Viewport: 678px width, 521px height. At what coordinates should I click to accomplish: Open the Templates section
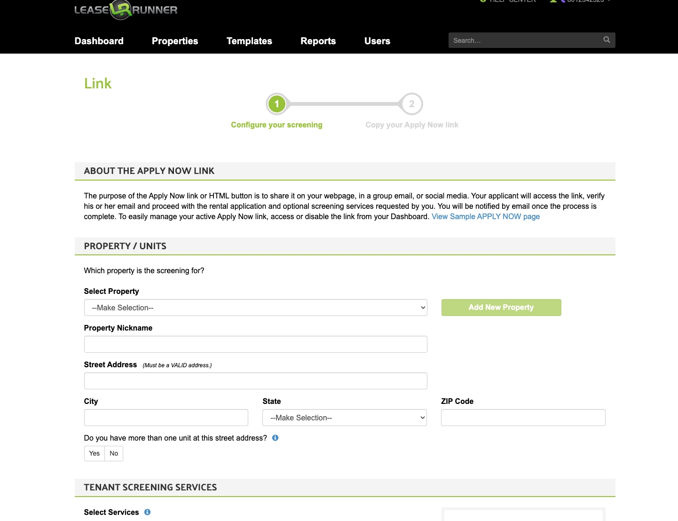tap(249, 41)
